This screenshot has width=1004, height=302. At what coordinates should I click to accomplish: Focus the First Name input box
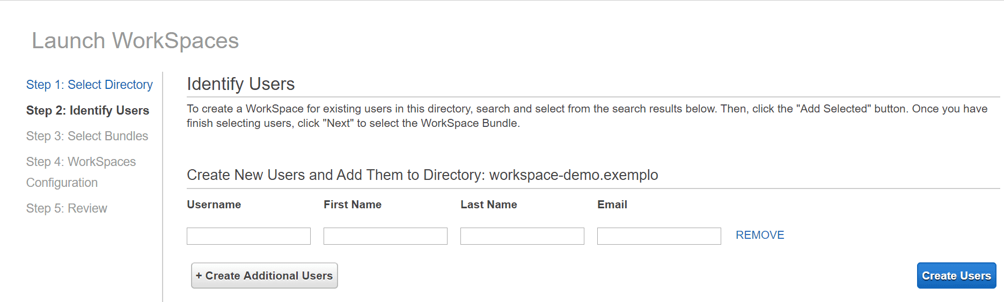[x=385, y=236]
